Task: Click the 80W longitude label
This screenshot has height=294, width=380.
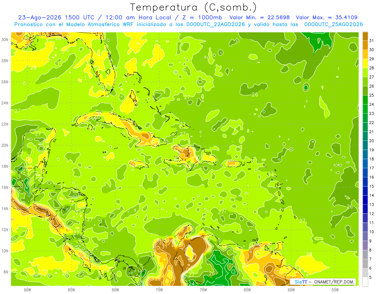Action: [x=115, y=290]
